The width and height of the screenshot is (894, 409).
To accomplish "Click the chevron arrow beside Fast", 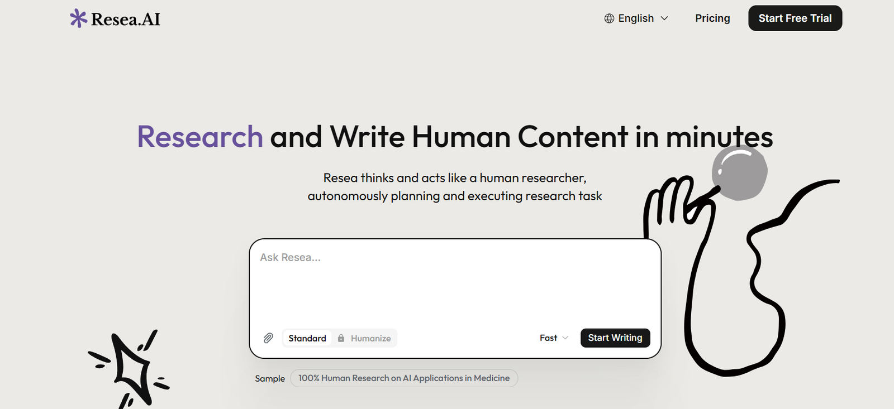I will 565,338.
